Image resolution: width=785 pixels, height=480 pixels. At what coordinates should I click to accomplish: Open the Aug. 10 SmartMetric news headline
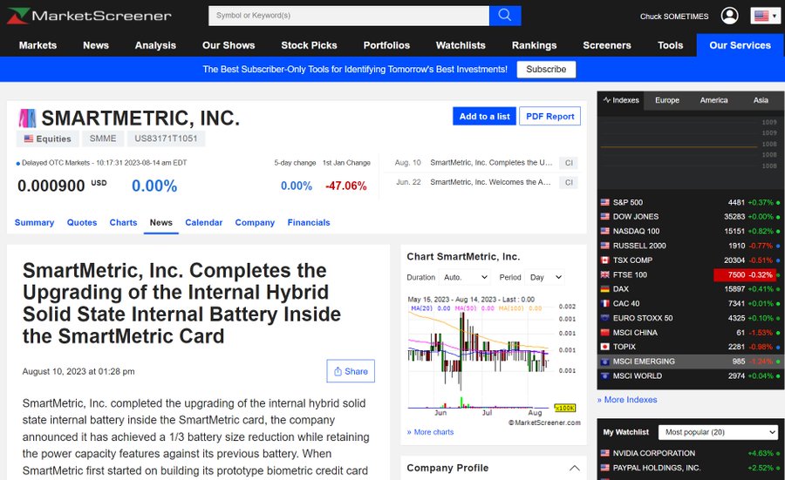click(491, 163)
